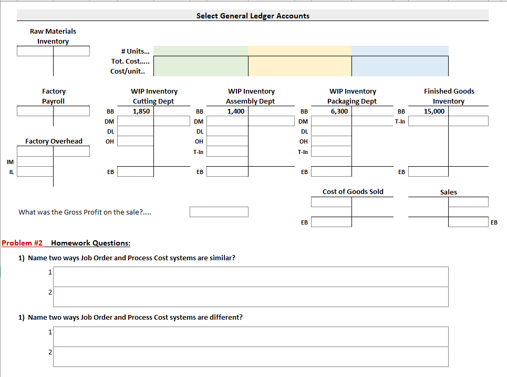Click Sales credit input cell
Image resolution: width=507 pixels, height=377 pixels.
pyautogui.click(x=468, y=202)
